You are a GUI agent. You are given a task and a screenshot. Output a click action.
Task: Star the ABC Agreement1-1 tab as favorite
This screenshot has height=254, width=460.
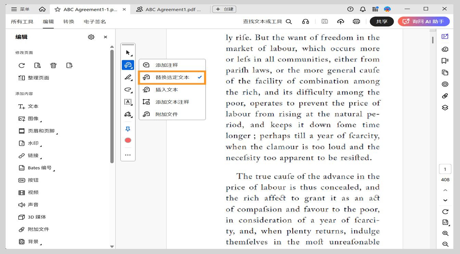pyautogui.click(x=57, y=9)
